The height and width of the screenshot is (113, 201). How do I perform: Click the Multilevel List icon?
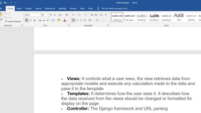85,15
